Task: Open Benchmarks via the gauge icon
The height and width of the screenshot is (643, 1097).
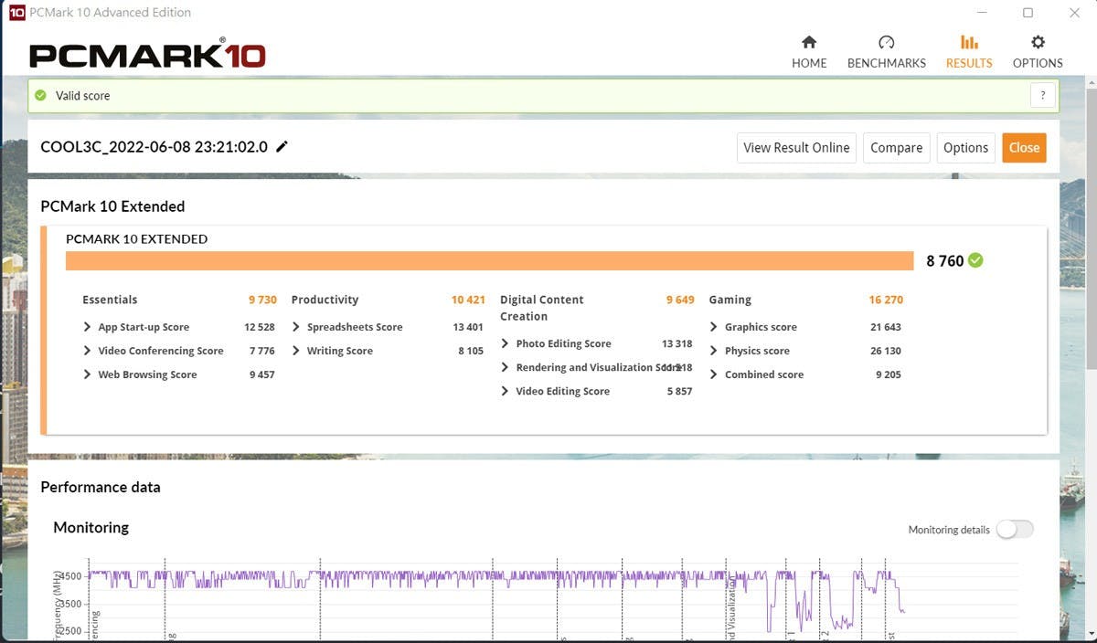Action: [886, 43]
